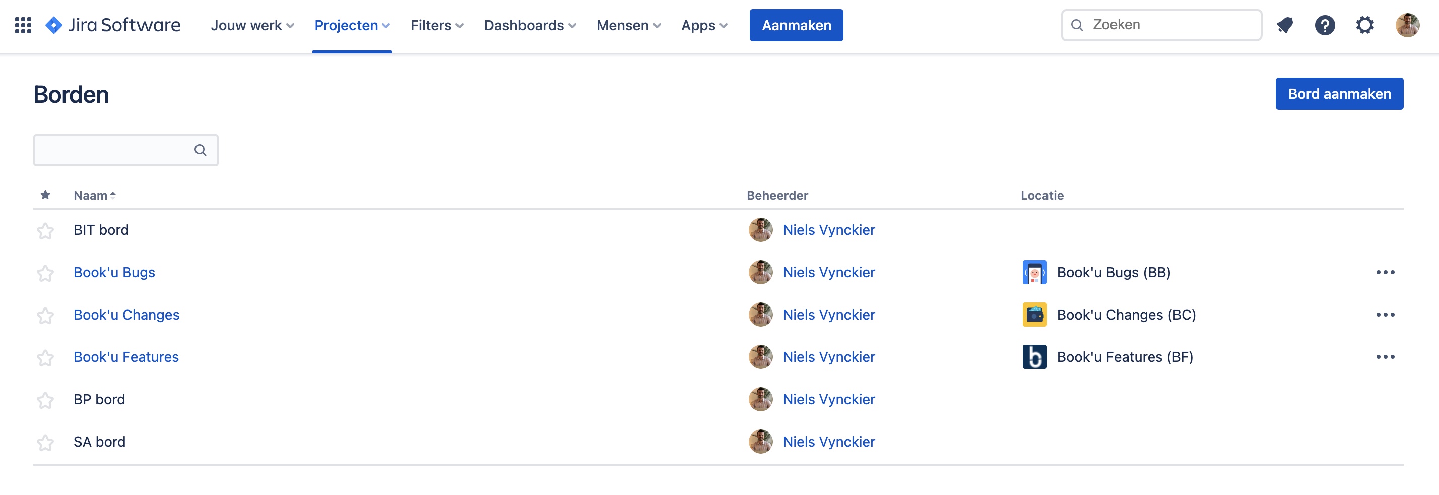Click the Book'u Changes project icon
Screen dimensions: 1439x495
pos(1034,315)
